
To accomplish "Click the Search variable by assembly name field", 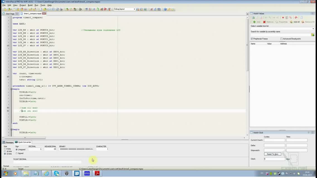I will pyautogui.click(x=281, y=35).
